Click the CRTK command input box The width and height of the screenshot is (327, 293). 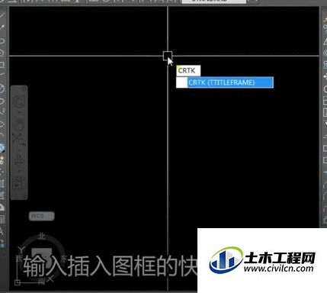pos(188,70)
